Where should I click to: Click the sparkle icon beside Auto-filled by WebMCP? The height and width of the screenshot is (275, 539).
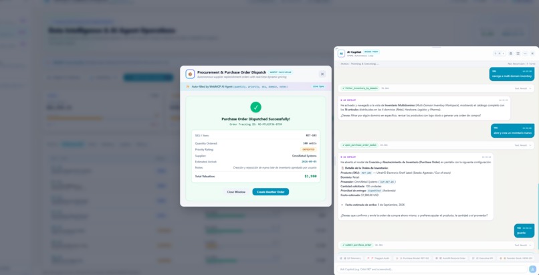click(188, 86)
